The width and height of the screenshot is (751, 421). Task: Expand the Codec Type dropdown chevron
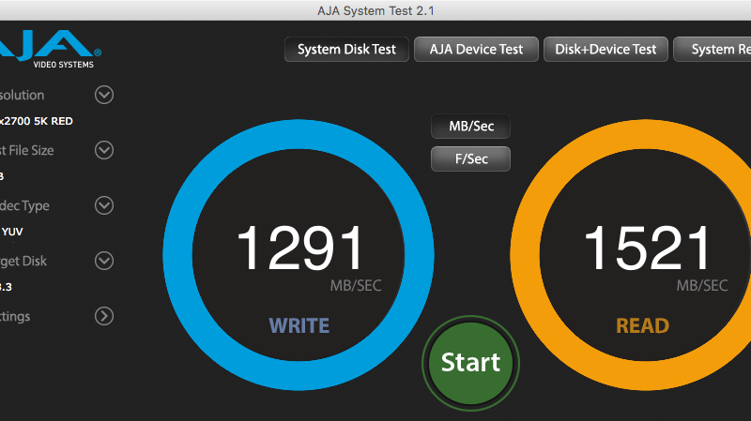104,205
